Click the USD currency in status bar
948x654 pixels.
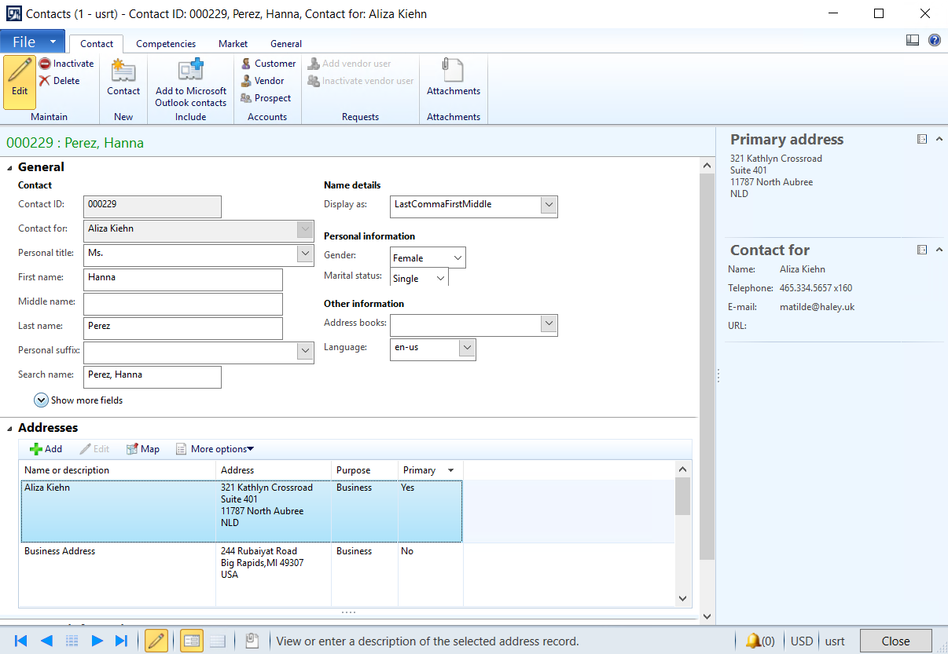[802, 641]
